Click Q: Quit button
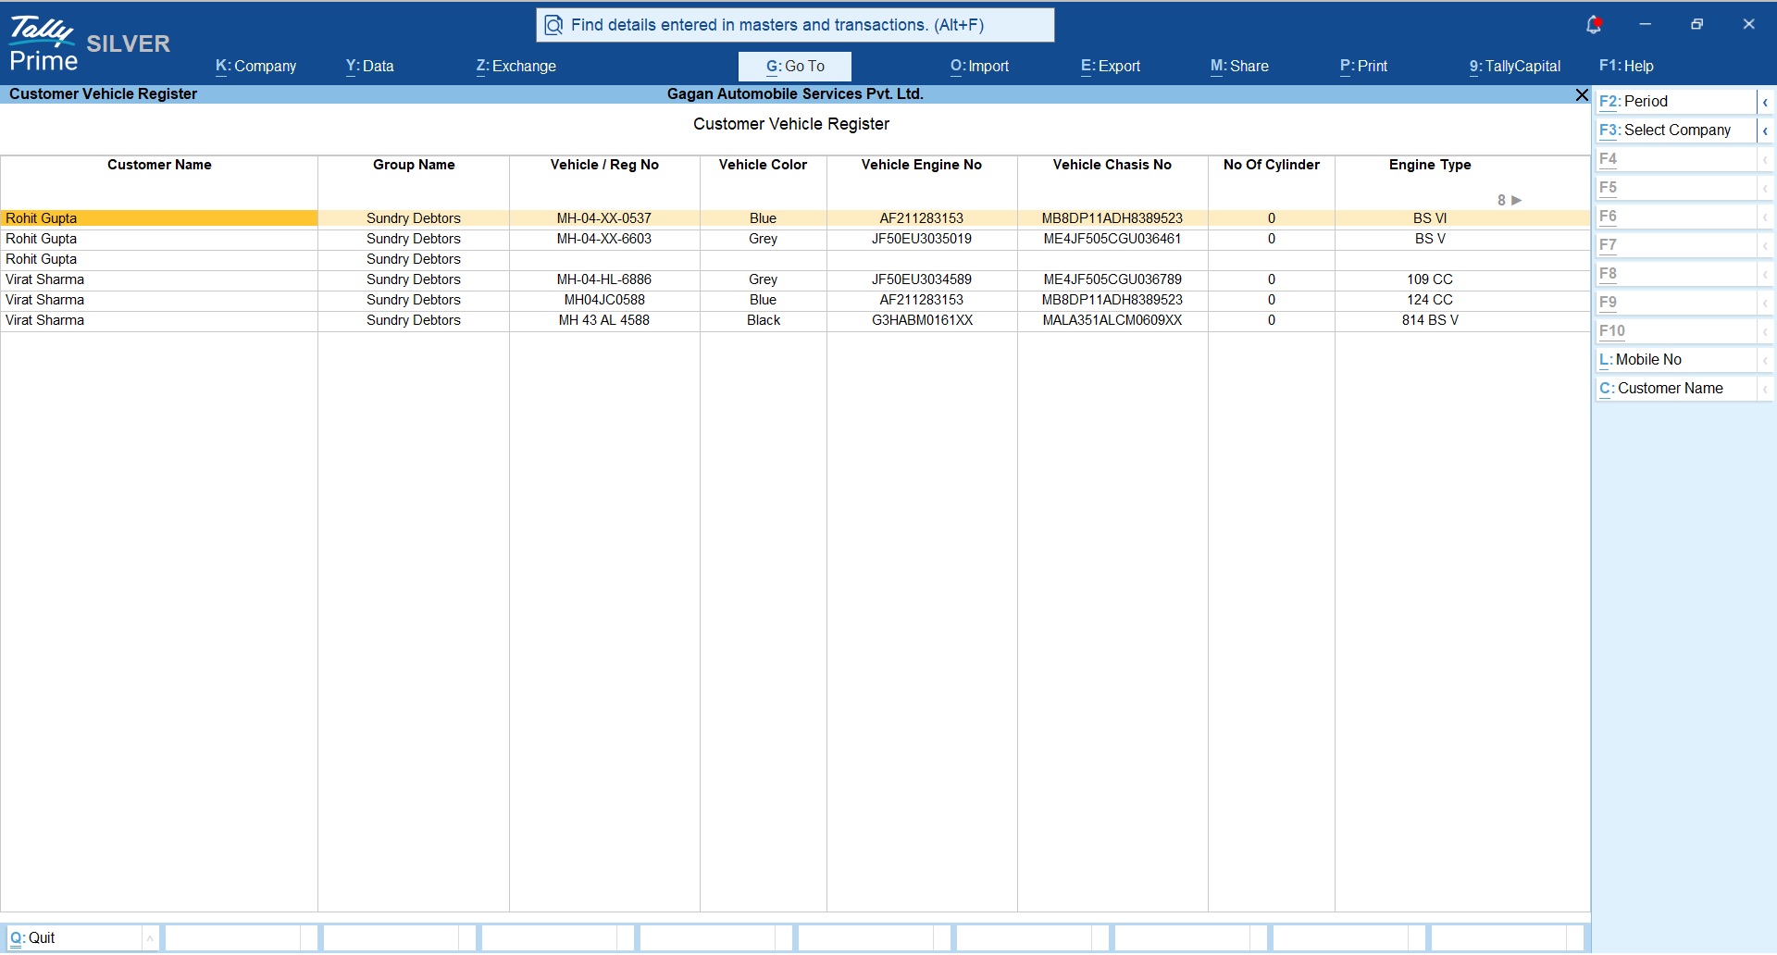The width and height of the screenshot is (1777, 955). pyautogui.click(x=74, y=938)
